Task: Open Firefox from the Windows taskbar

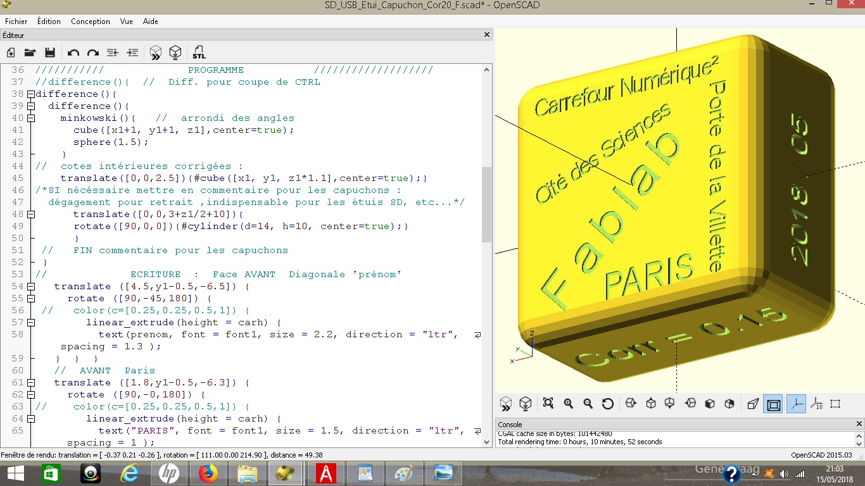Action: [x=208, y=473]
